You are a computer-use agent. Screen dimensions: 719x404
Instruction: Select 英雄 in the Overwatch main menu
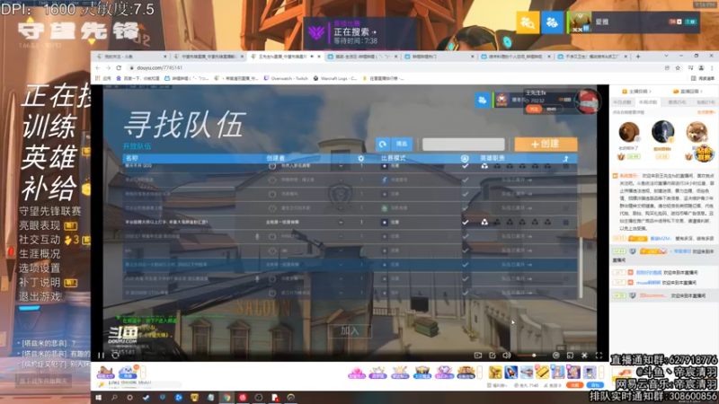[x=49, y=158]
